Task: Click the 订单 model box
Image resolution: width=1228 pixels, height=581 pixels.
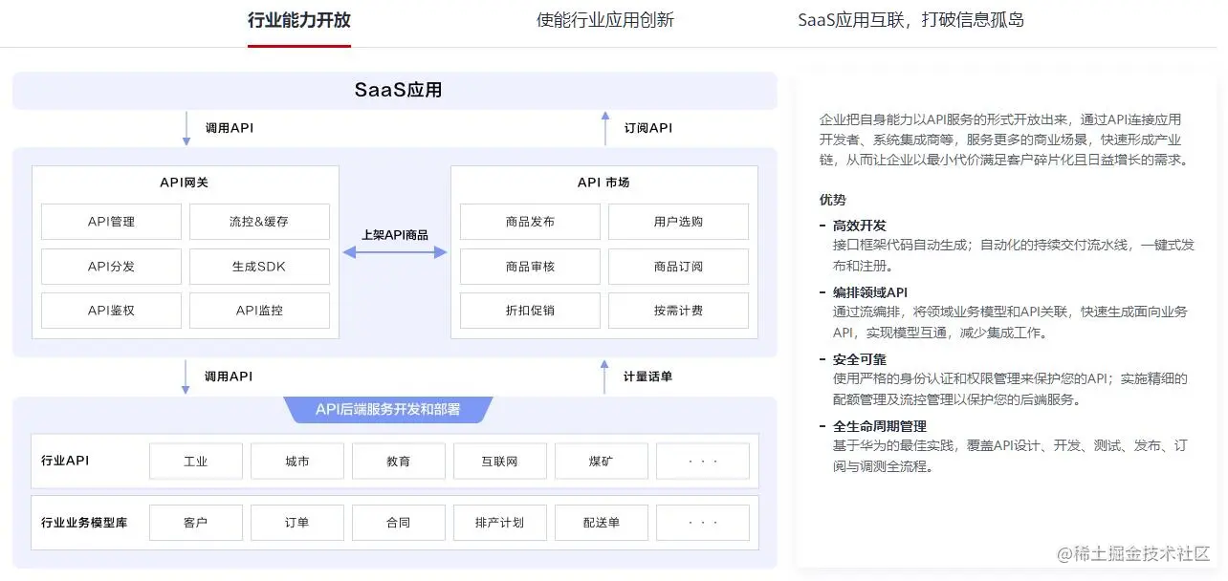Action: coord(297,523)
